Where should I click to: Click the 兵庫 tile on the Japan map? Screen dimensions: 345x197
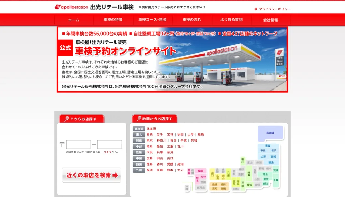pos(228,174)
